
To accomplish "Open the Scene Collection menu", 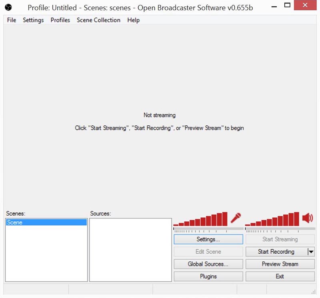I will pyautogui.click(x=98, y=20).
